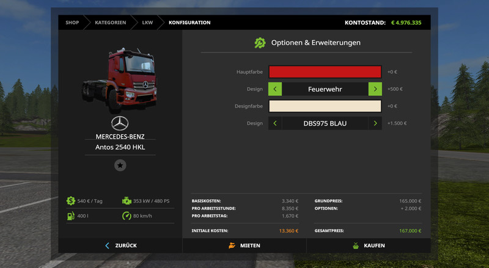Switch to previous option before DBS975 BLAU
The image size is (489, 268).
point(275,123)
